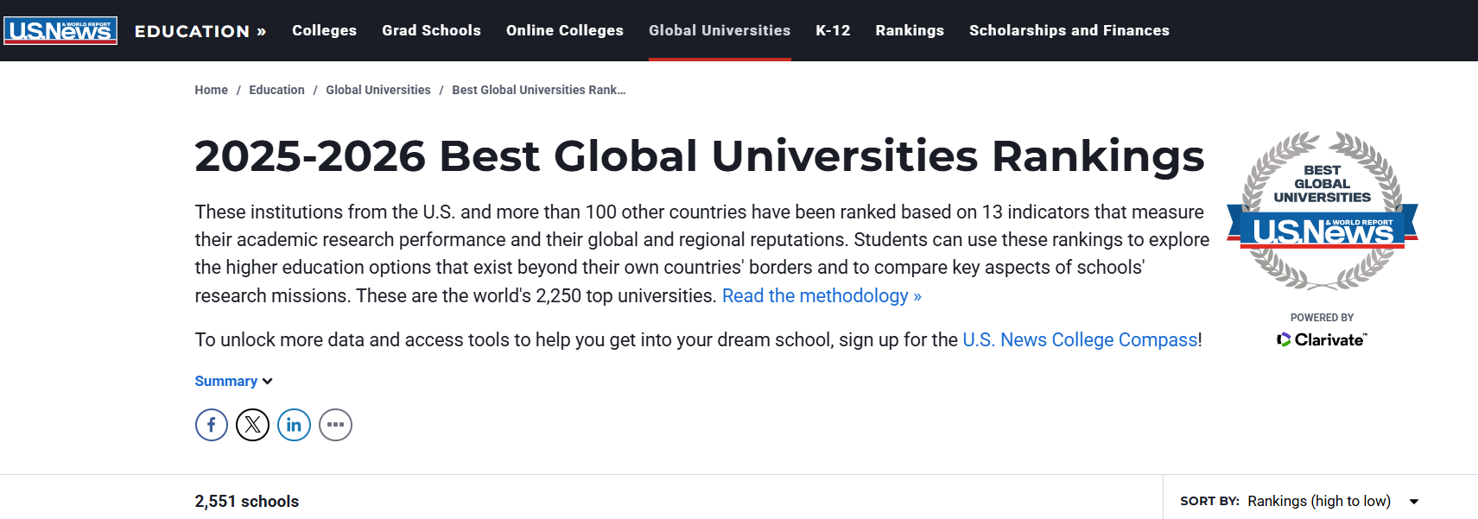
Task: Share page on Facebook
Action: [212, 425]
